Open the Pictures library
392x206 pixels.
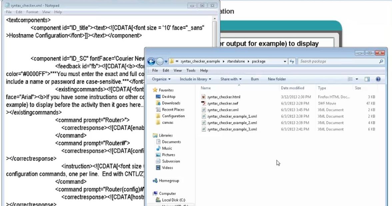coord(168,155)
